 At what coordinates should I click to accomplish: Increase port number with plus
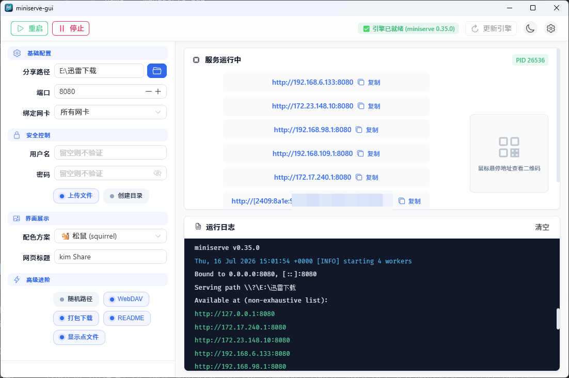[158, 91]
